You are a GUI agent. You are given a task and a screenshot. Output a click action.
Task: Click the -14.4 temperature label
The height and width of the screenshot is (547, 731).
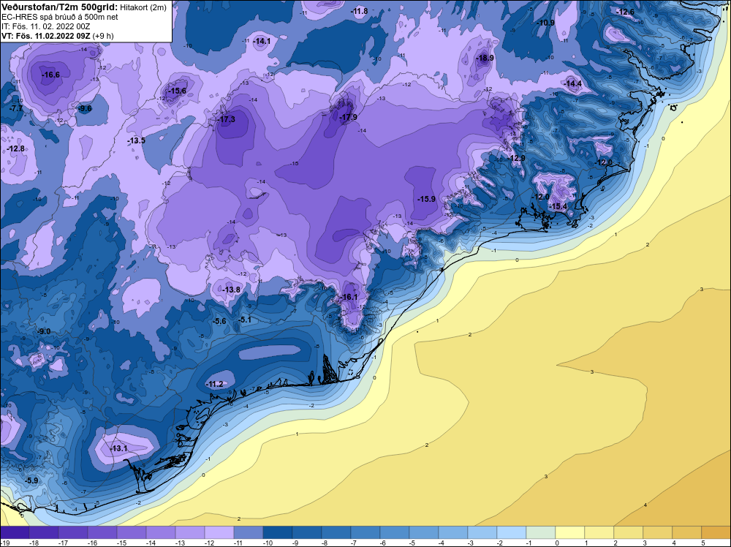pos(573,84)
